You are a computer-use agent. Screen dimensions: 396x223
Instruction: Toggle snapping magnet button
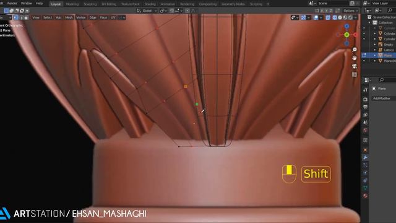172,11
